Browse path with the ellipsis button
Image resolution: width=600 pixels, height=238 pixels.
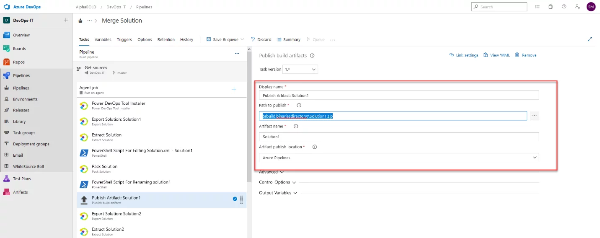[x=534, y=116]
